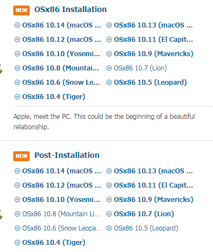
Task: Click arrow icon beside Post-Installation OSx86 10.8
Action: pyautogui.click(x=17, y=214)
